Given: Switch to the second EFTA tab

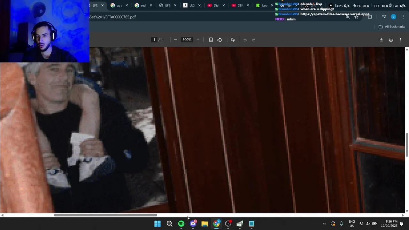Looking at the screenshot, I should [165, 5].
